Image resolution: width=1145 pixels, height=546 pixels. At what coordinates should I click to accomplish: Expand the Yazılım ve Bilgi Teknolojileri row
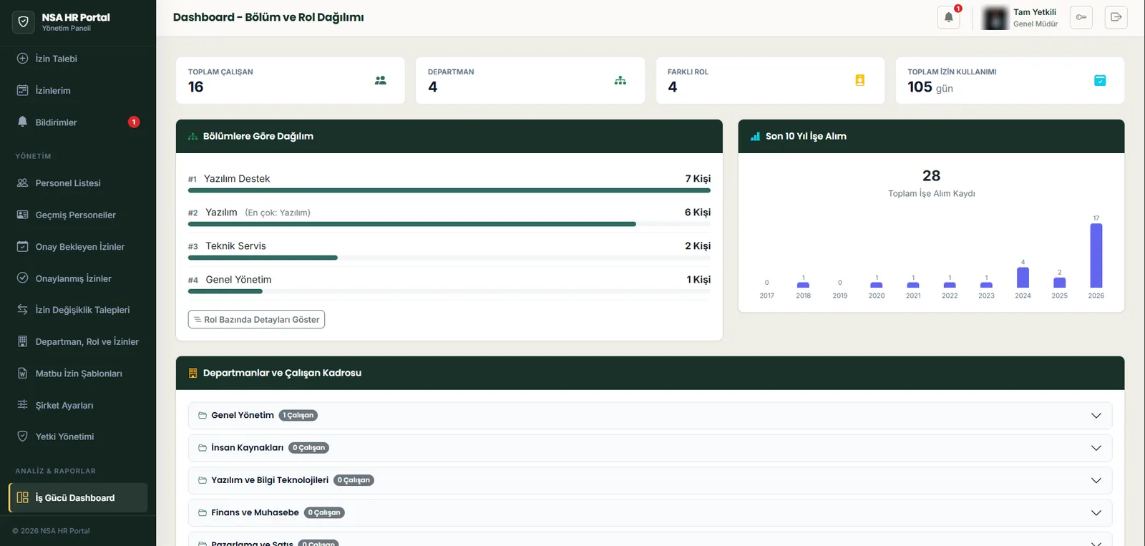(x=1096, y=480)
